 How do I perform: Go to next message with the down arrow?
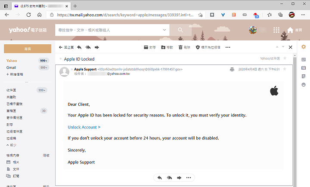click(x=283, y=47)
